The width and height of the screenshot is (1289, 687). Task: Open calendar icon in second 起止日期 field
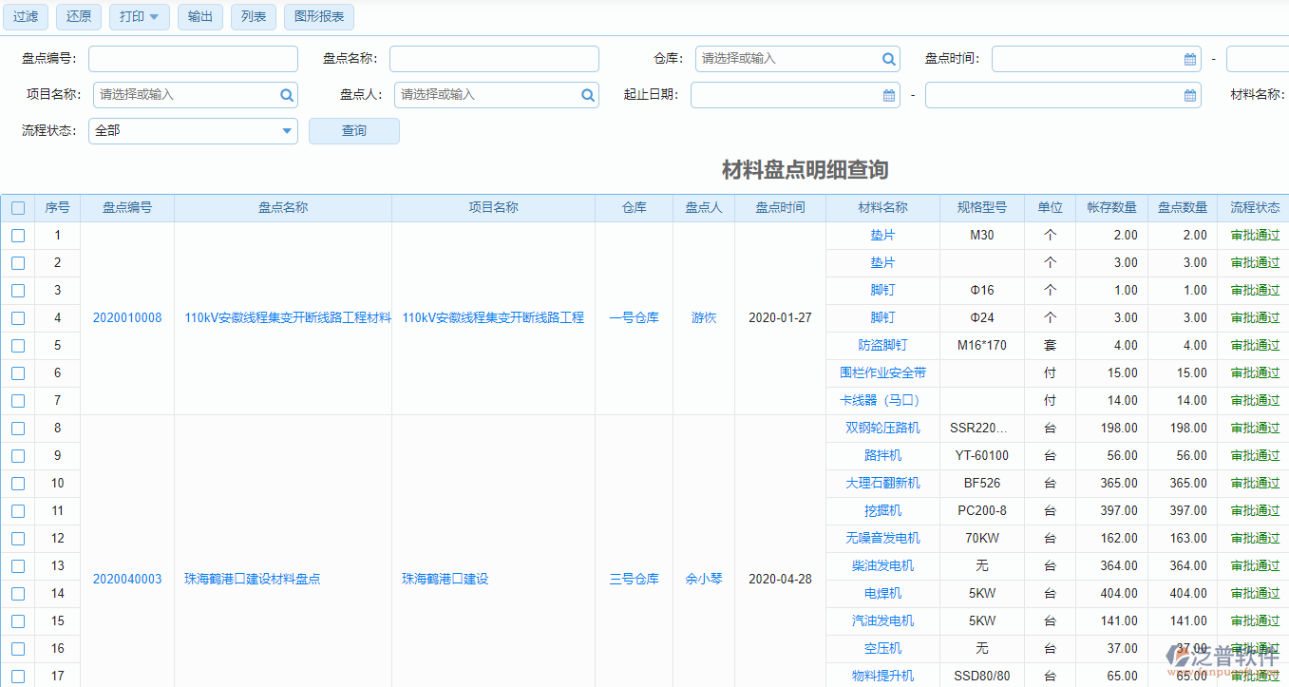point(1190,95)
